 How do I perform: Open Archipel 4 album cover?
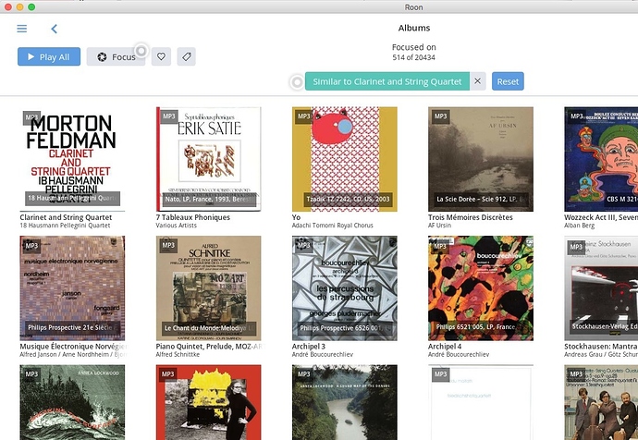481,287
